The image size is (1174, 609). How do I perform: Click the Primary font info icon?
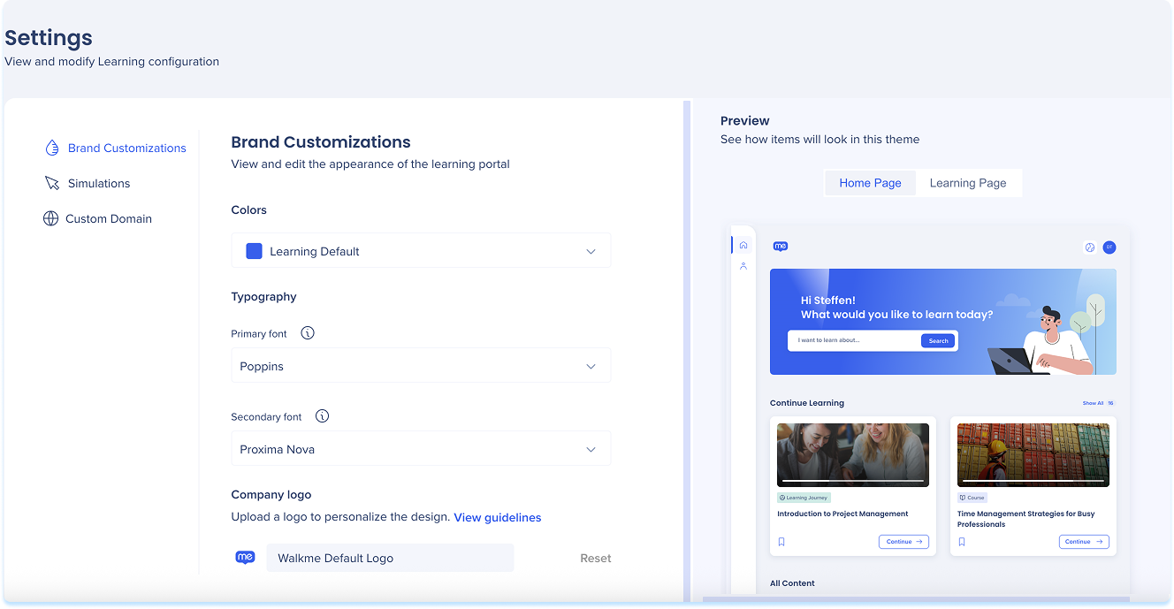click(x=308, y=333)
